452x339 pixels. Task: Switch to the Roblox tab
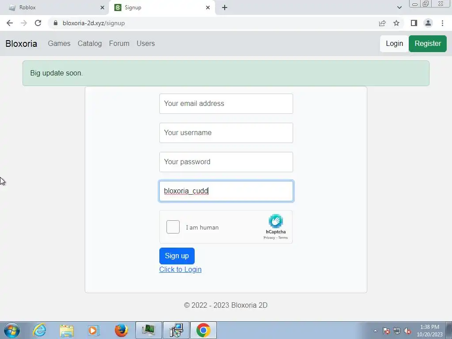(x=55, y=8)
